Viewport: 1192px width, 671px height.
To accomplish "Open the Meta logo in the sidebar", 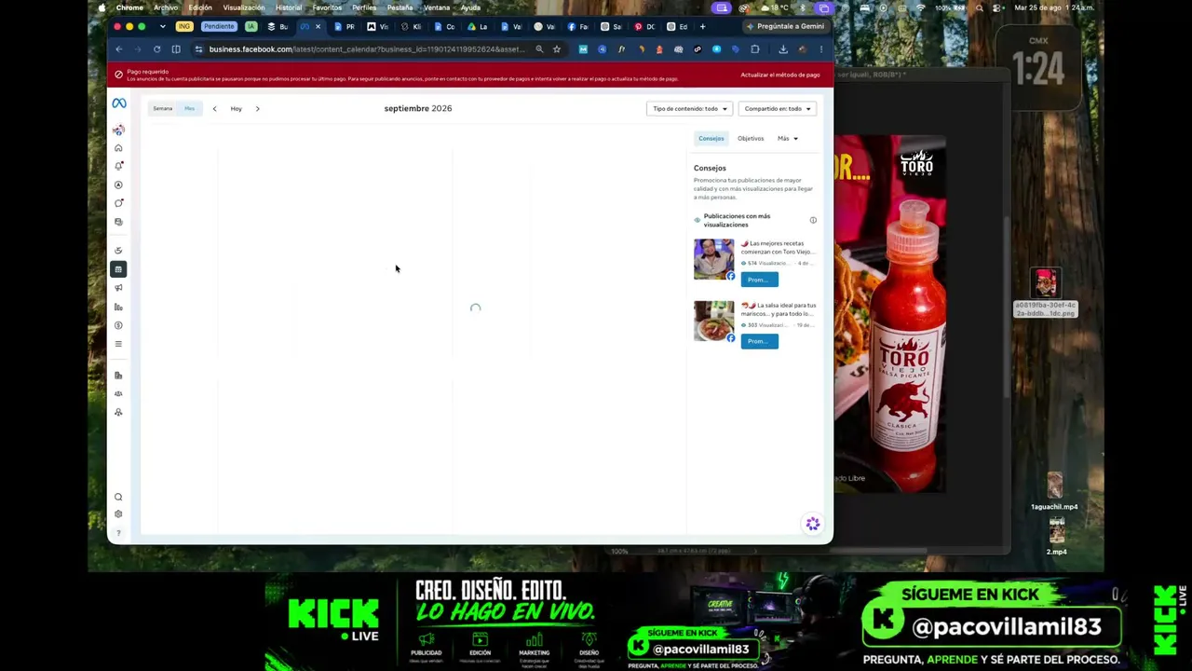I will (119, 103).
